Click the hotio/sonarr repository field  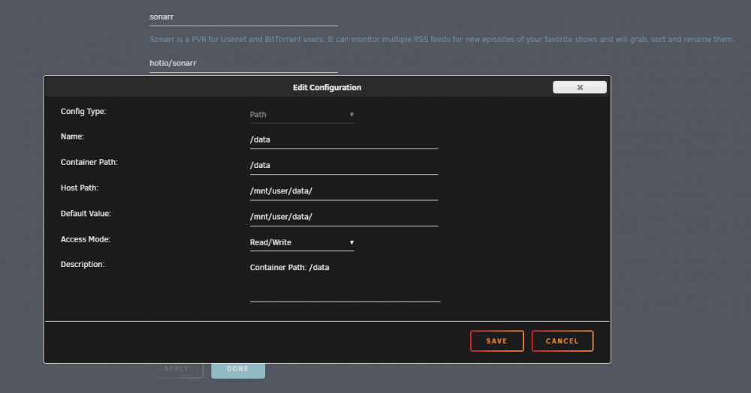tap(243, 64)
